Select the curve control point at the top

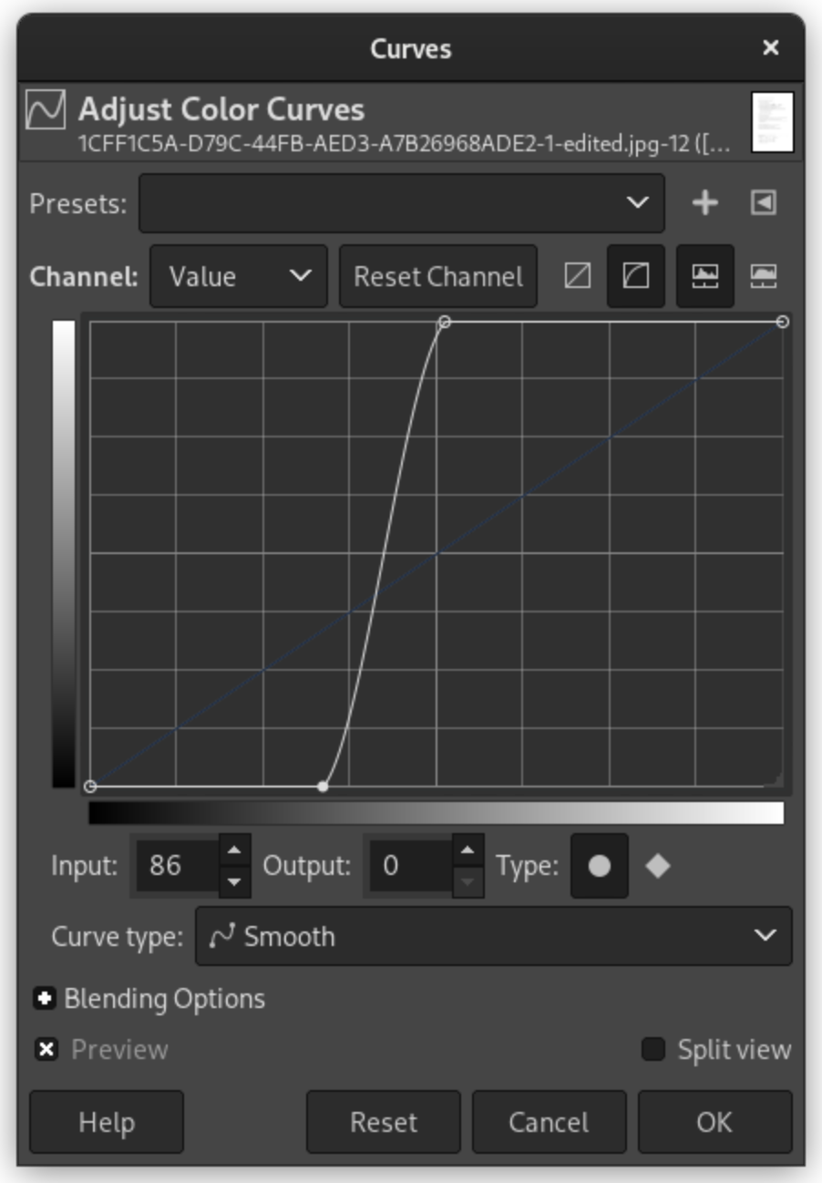coord(445,322)
